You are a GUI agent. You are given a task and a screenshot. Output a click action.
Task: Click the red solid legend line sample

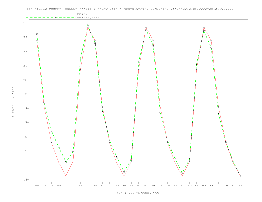point(51,14)
